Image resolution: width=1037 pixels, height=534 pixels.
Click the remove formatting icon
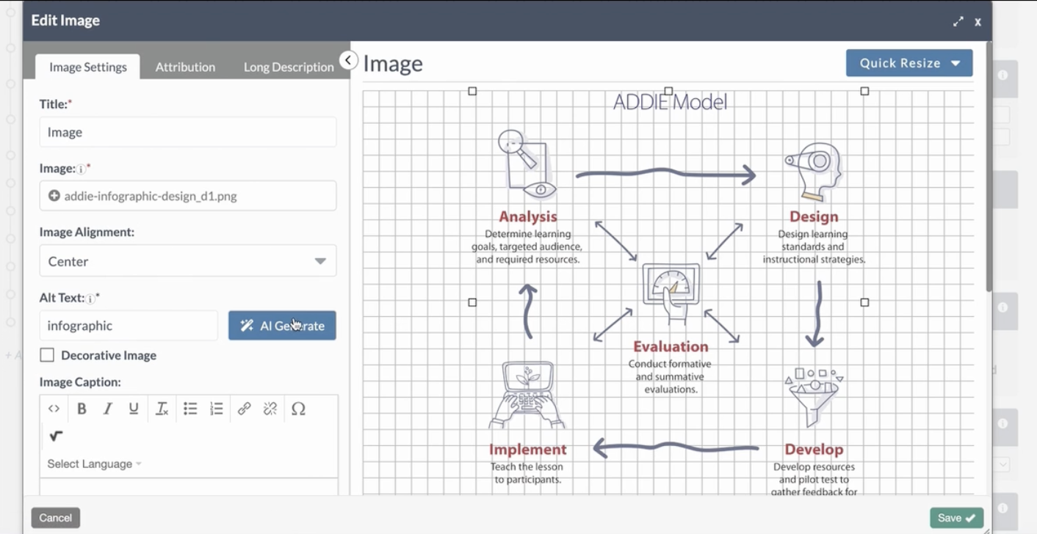162,409
